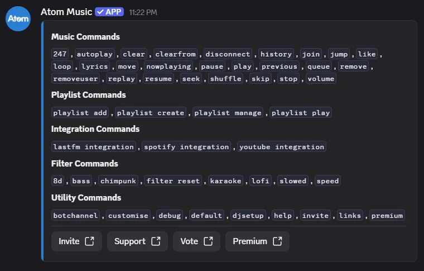Click the external-link icon on Premium button
The width and height of the screenshot is (424, 271).
point(277,241)
